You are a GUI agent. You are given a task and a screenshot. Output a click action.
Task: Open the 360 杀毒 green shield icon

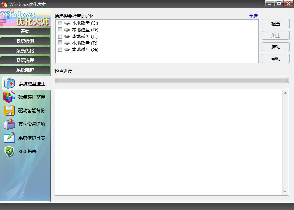pos(9,151)
